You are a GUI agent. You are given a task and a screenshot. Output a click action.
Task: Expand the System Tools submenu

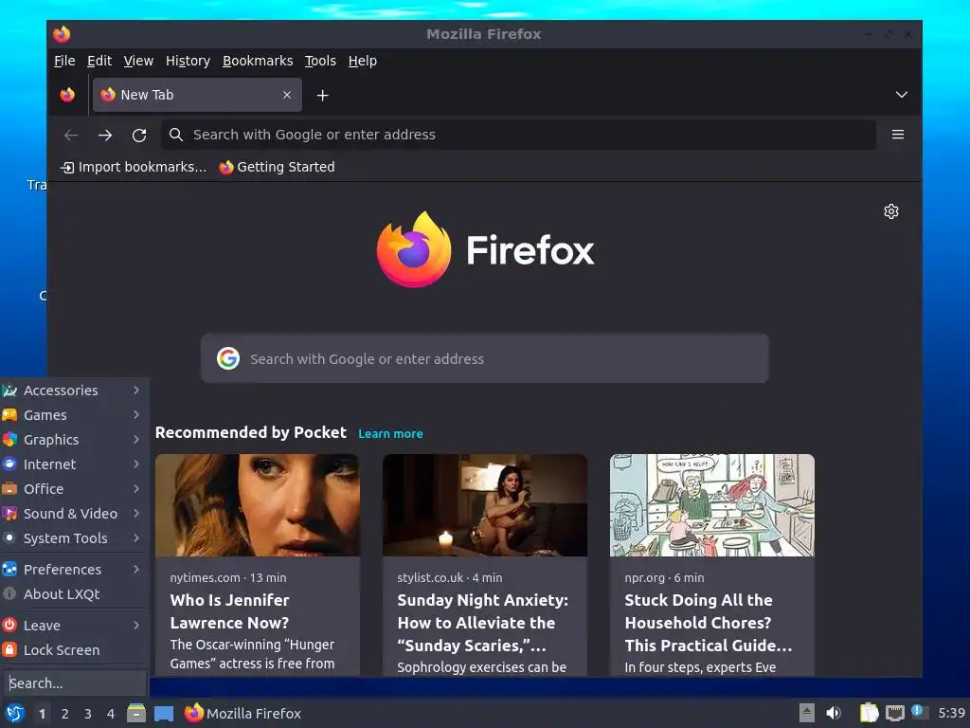pos(74,538)
